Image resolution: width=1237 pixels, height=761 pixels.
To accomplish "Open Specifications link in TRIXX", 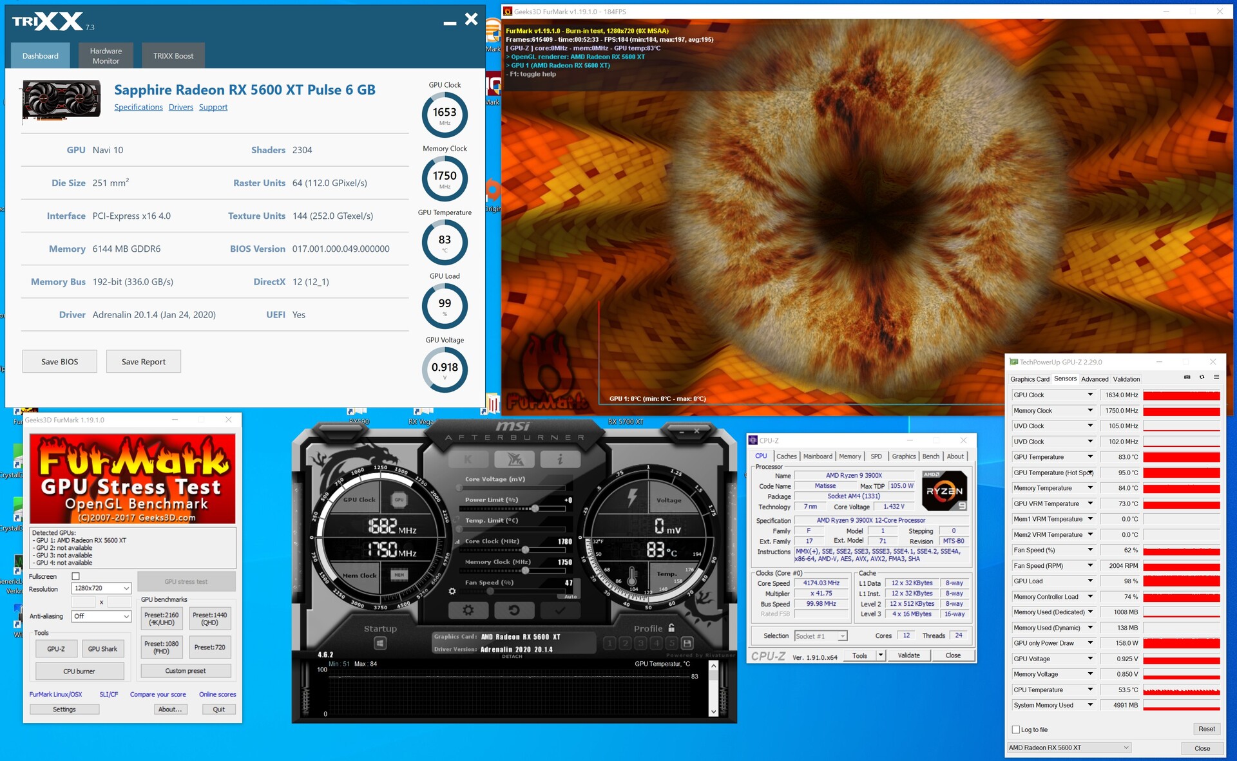I will (x=139, y=108).
